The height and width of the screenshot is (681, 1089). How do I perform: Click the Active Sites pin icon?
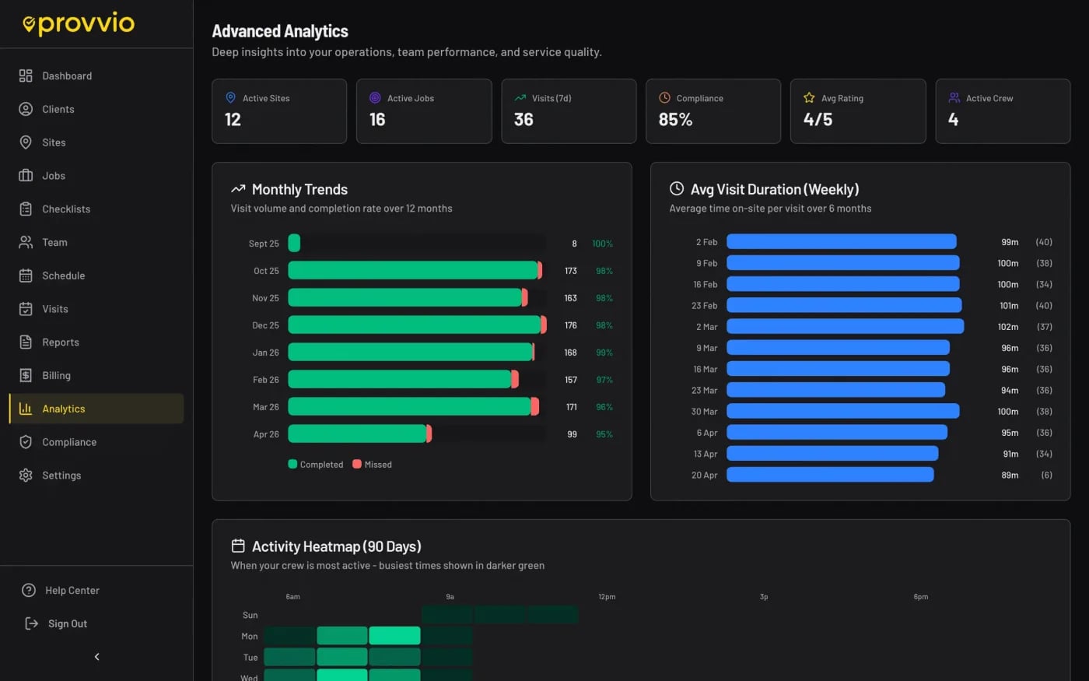click(x=230, y=97)
